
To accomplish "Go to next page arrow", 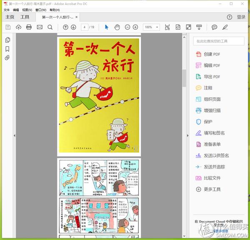I will coord(73,27).
